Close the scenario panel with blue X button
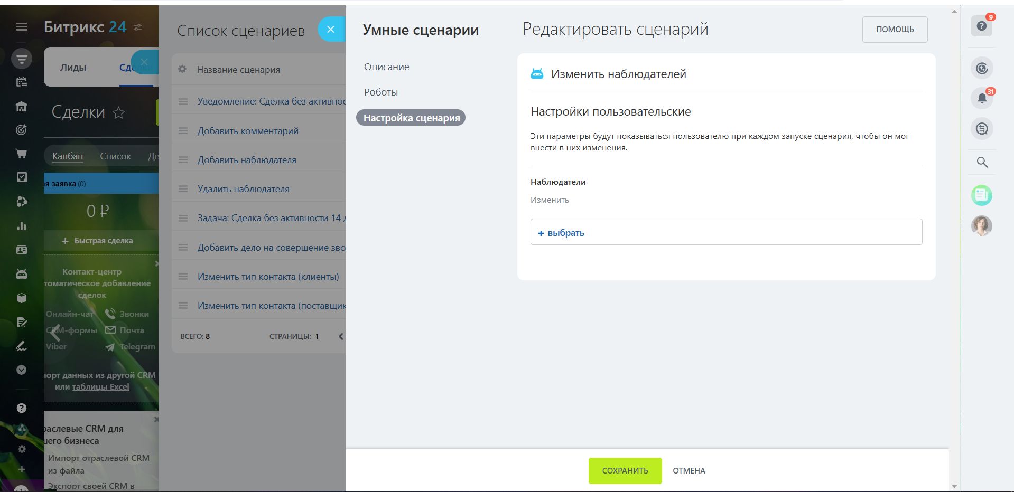 coord(331,30)
